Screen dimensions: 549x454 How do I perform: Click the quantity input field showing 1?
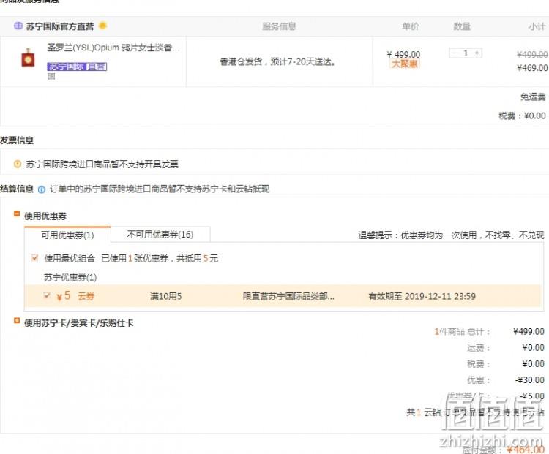coord(466,53)
